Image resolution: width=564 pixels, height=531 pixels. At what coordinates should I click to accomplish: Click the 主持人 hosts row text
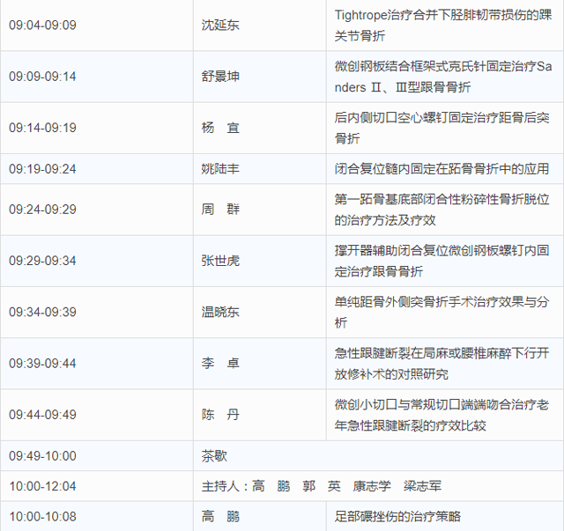[x=322, y=486]
